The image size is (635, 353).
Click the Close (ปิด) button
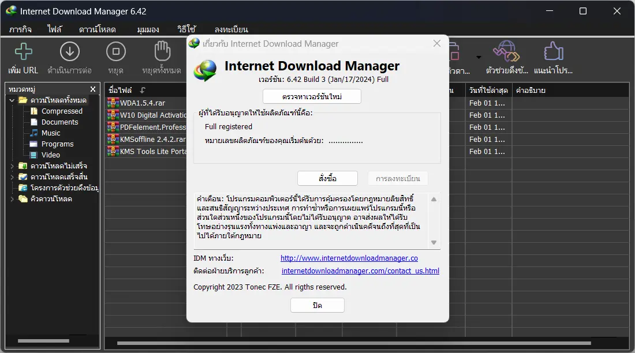point(317,305)
